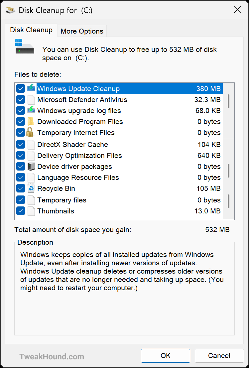This screenshot has height=368, width=249.
Task: Click the Device driver packages icon
Action: point(31,167)
